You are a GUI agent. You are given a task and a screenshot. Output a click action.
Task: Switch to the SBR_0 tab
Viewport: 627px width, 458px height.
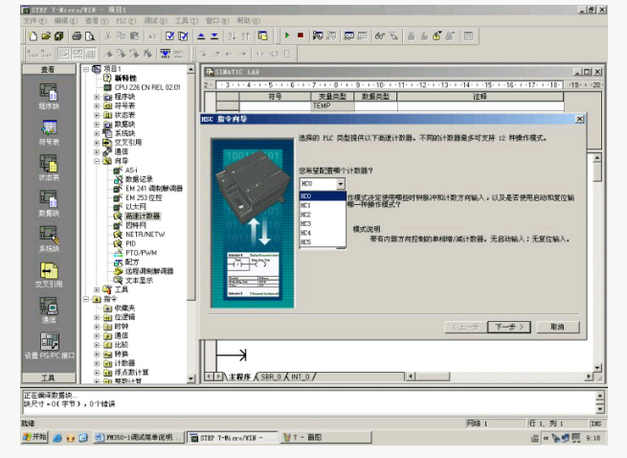click(x=270, y=377)
